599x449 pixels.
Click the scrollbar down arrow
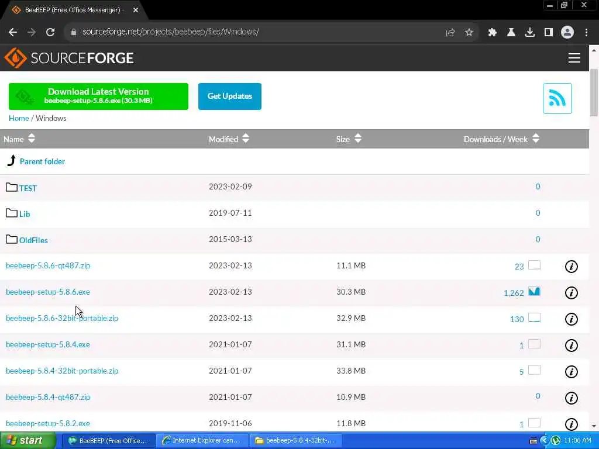click(x=594, y=426)
